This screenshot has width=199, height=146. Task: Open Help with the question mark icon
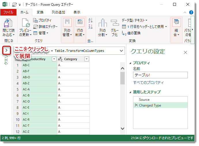[x=191, y=12]
